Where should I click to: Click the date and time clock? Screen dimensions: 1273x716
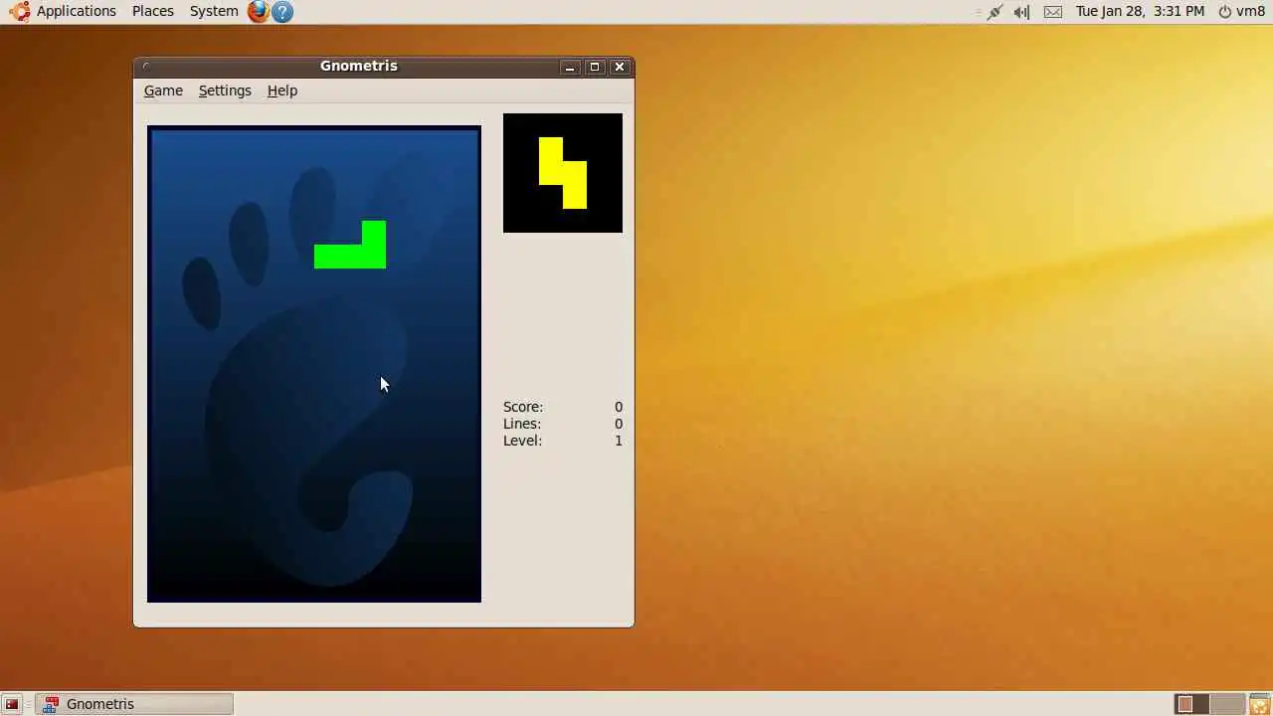point(1140,11)
